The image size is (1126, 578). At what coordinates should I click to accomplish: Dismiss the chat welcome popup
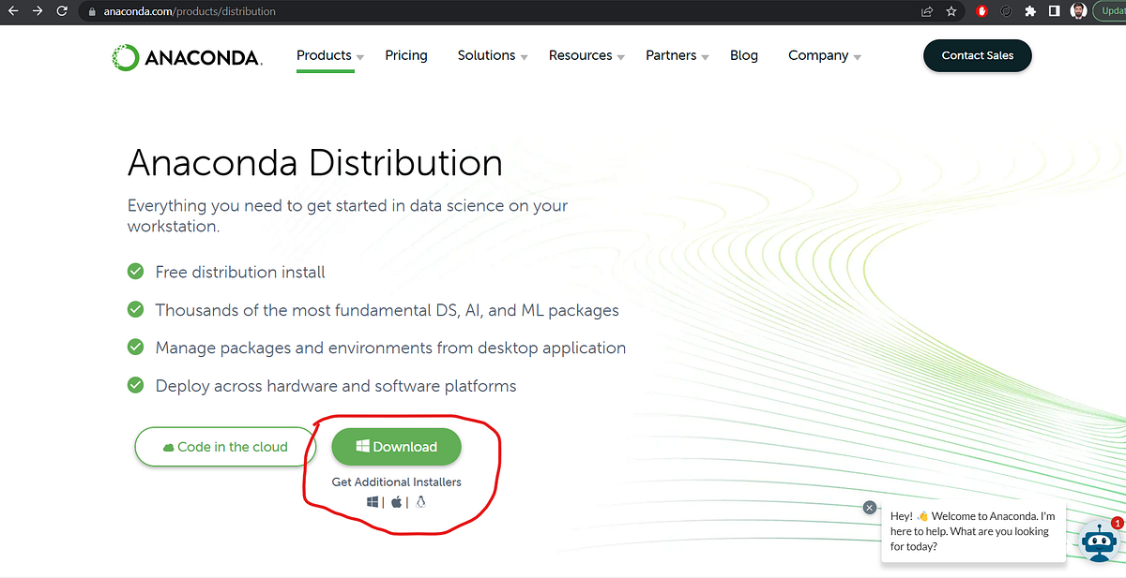[x=869, y=507]
